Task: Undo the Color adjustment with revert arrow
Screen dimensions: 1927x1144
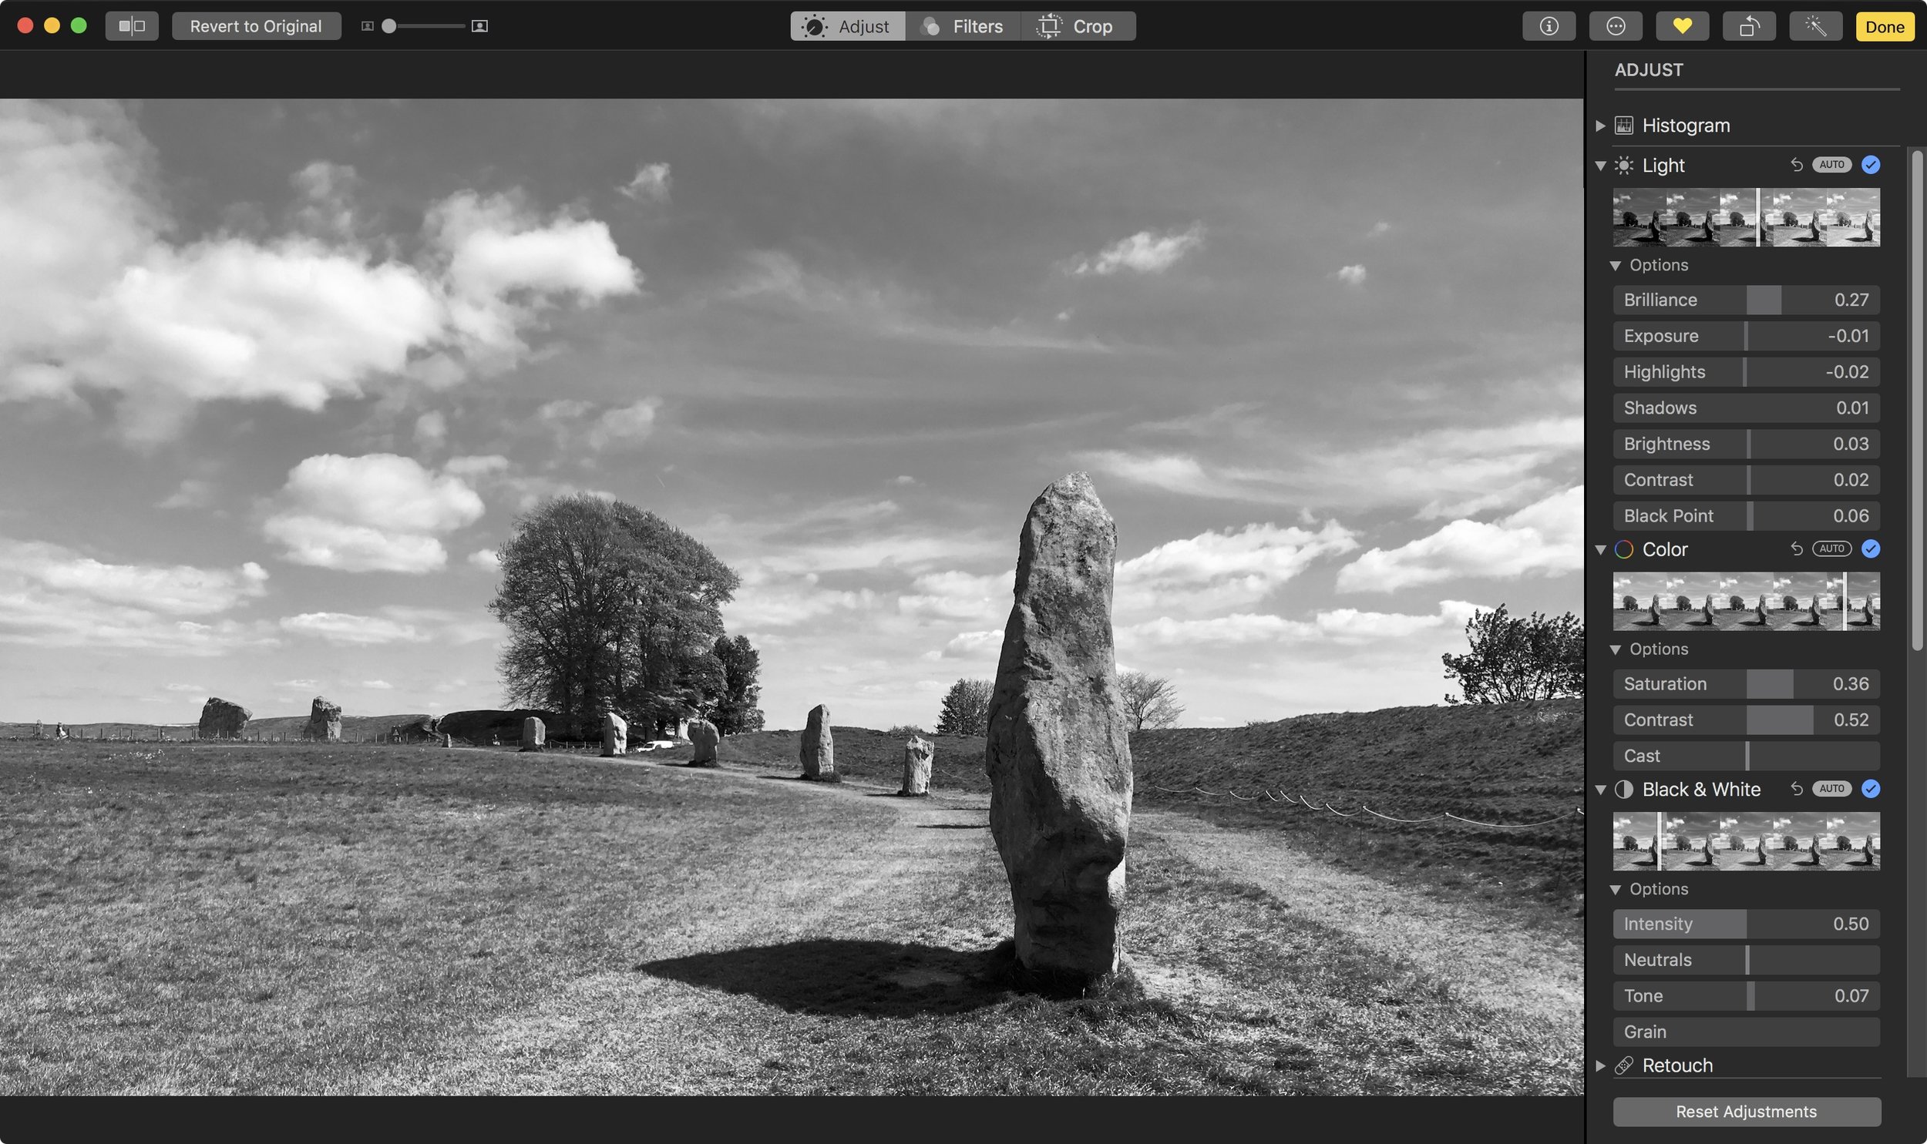Action: point(1797,548)
